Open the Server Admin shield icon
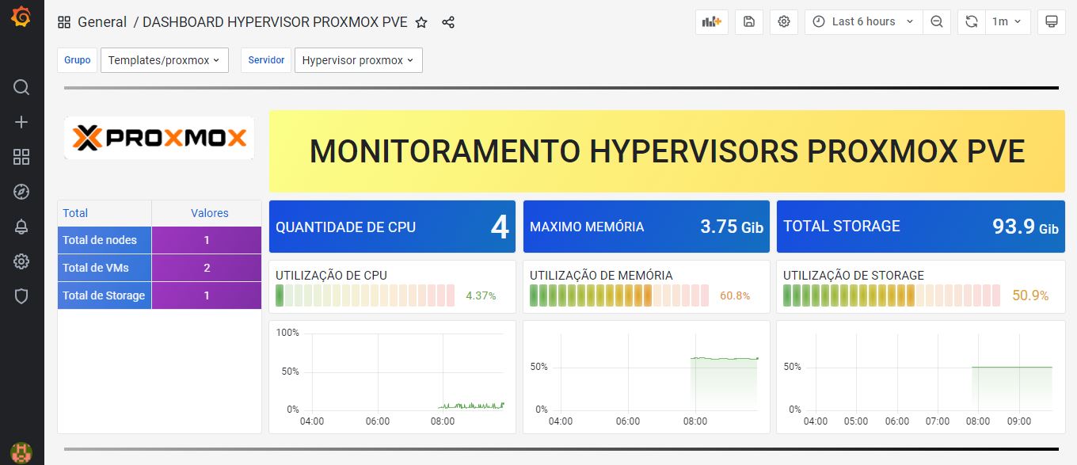The height and width of the screenshot is (465, 1077). coord(21,296)
